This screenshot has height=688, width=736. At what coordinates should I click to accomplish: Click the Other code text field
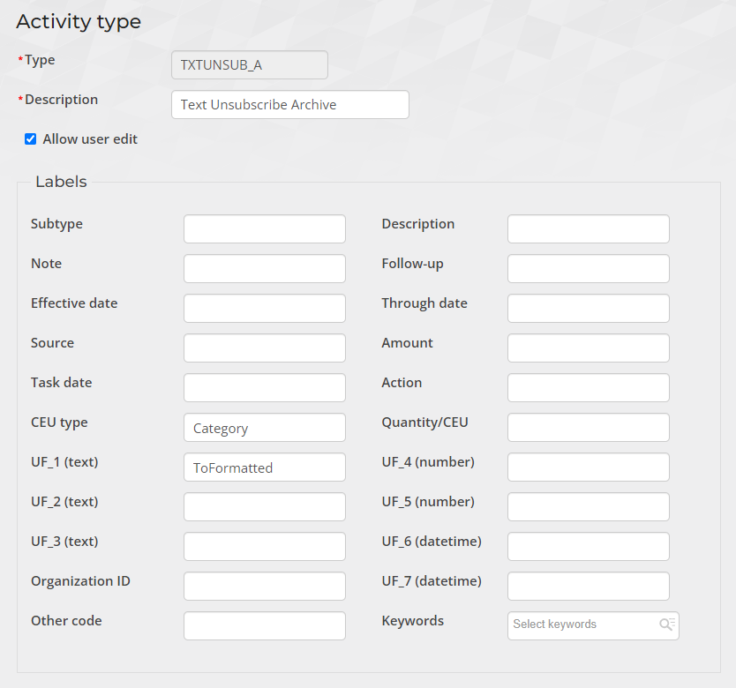click(x=264, y=626)
